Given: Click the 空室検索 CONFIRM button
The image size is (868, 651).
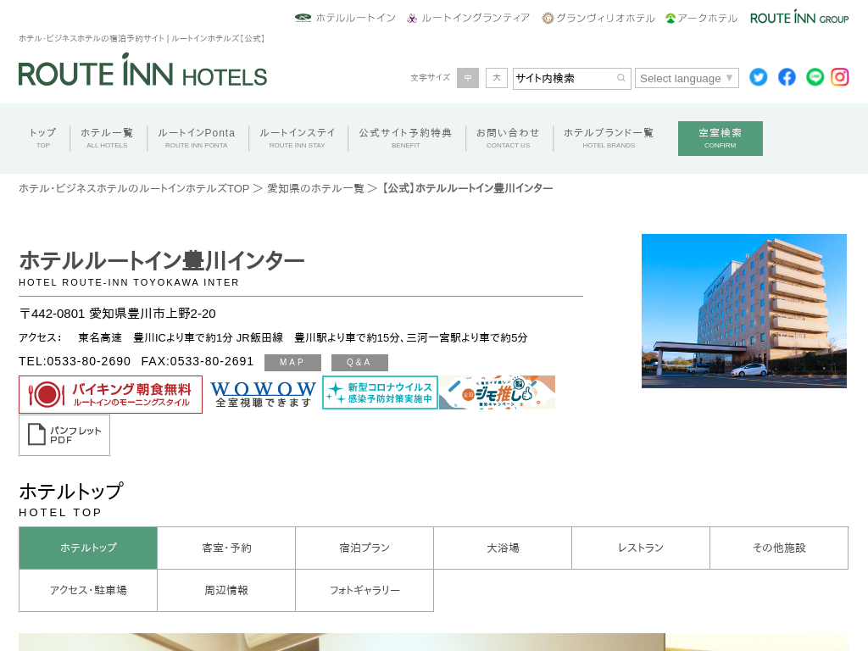Looking at the screenshot, I should coord(721,138).
